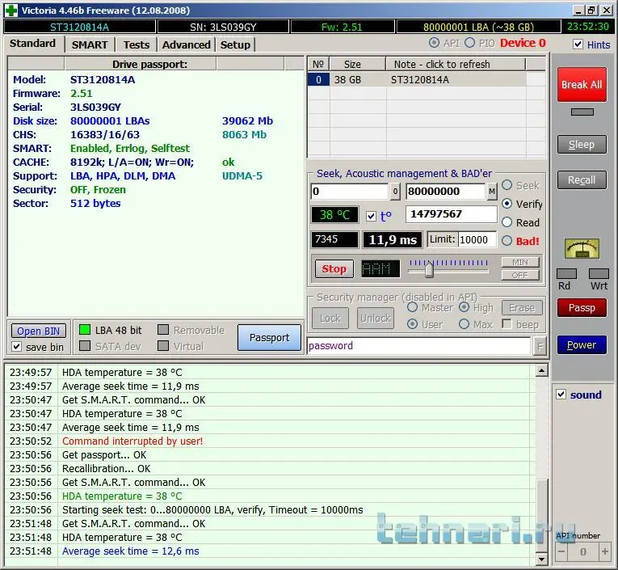Toggle the sound checkbox
The image size is (618, 570).
click(561, 395)
